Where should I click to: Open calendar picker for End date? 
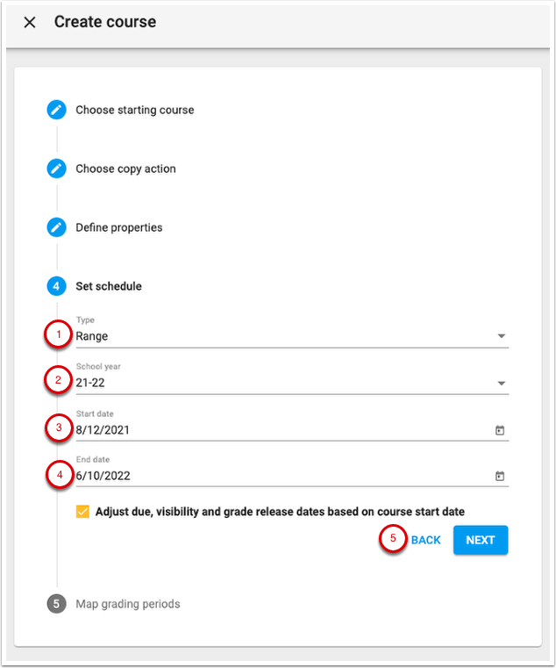[500, 476]
